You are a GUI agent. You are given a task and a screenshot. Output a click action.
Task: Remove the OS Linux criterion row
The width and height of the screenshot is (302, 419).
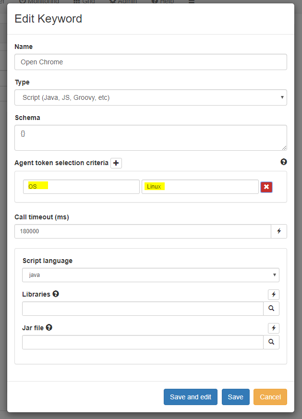[266, 187]
